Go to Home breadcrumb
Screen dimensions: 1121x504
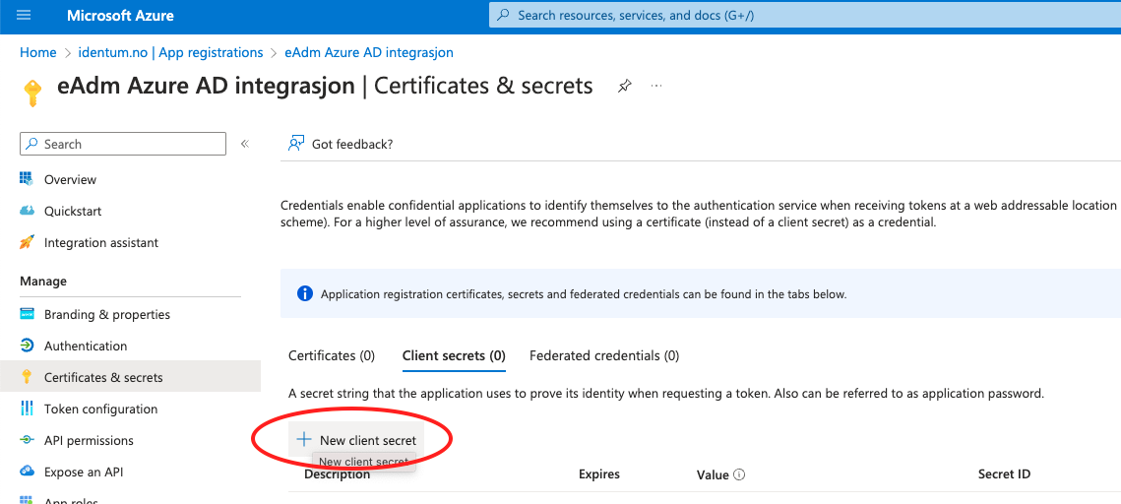37,52
